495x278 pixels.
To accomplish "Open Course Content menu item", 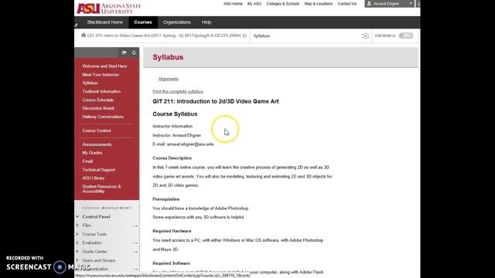I will 97,131.
